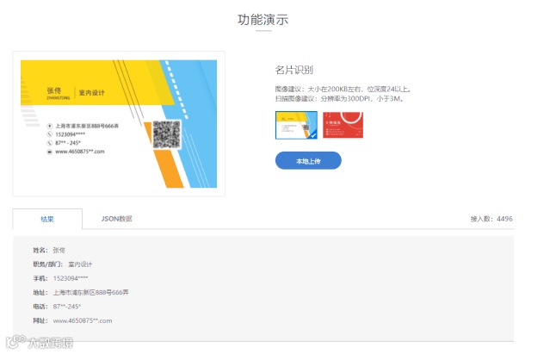
Task: Click the 图像建议 size recommendation line
Action: [343, 89]
